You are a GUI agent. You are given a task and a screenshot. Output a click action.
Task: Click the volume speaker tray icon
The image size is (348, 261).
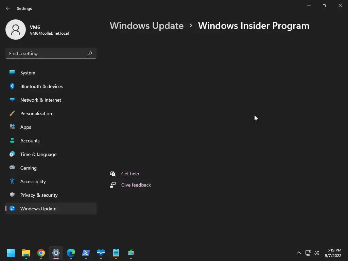tap(316, 253)
